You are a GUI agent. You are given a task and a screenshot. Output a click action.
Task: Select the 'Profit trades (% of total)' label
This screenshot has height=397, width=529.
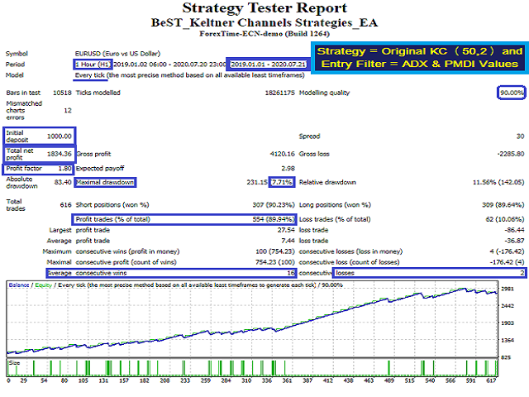113,219
